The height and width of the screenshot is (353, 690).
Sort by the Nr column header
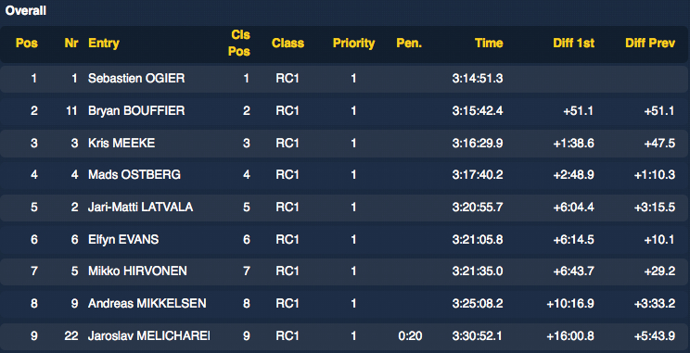pyautogui.click(x=71, y=43)
